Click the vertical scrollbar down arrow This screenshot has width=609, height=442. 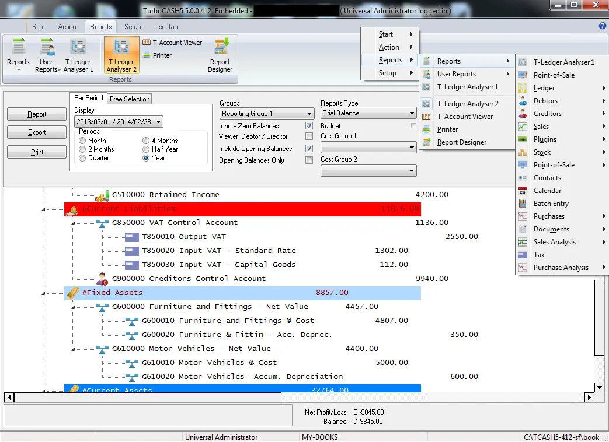[599, 387]
